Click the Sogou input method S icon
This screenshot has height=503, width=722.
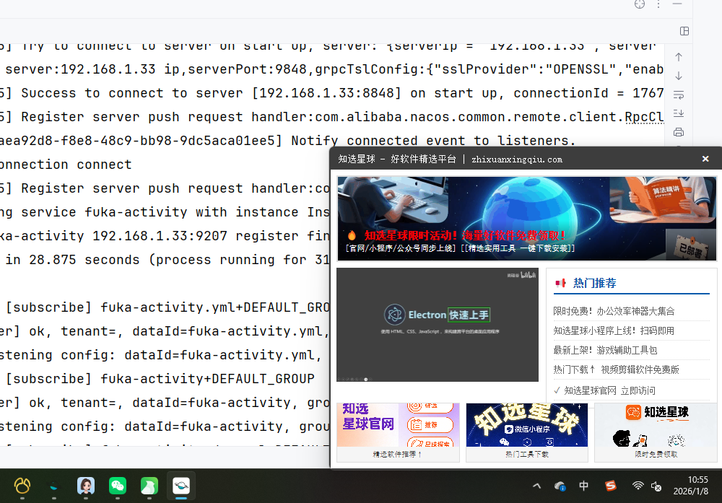click(610, 486)
